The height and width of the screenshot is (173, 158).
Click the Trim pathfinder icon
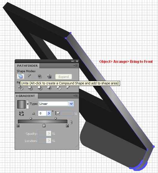click(x=30, y=88)
